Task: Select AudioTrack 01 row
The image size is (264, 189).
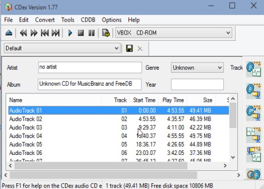Action: pos(119,111)
